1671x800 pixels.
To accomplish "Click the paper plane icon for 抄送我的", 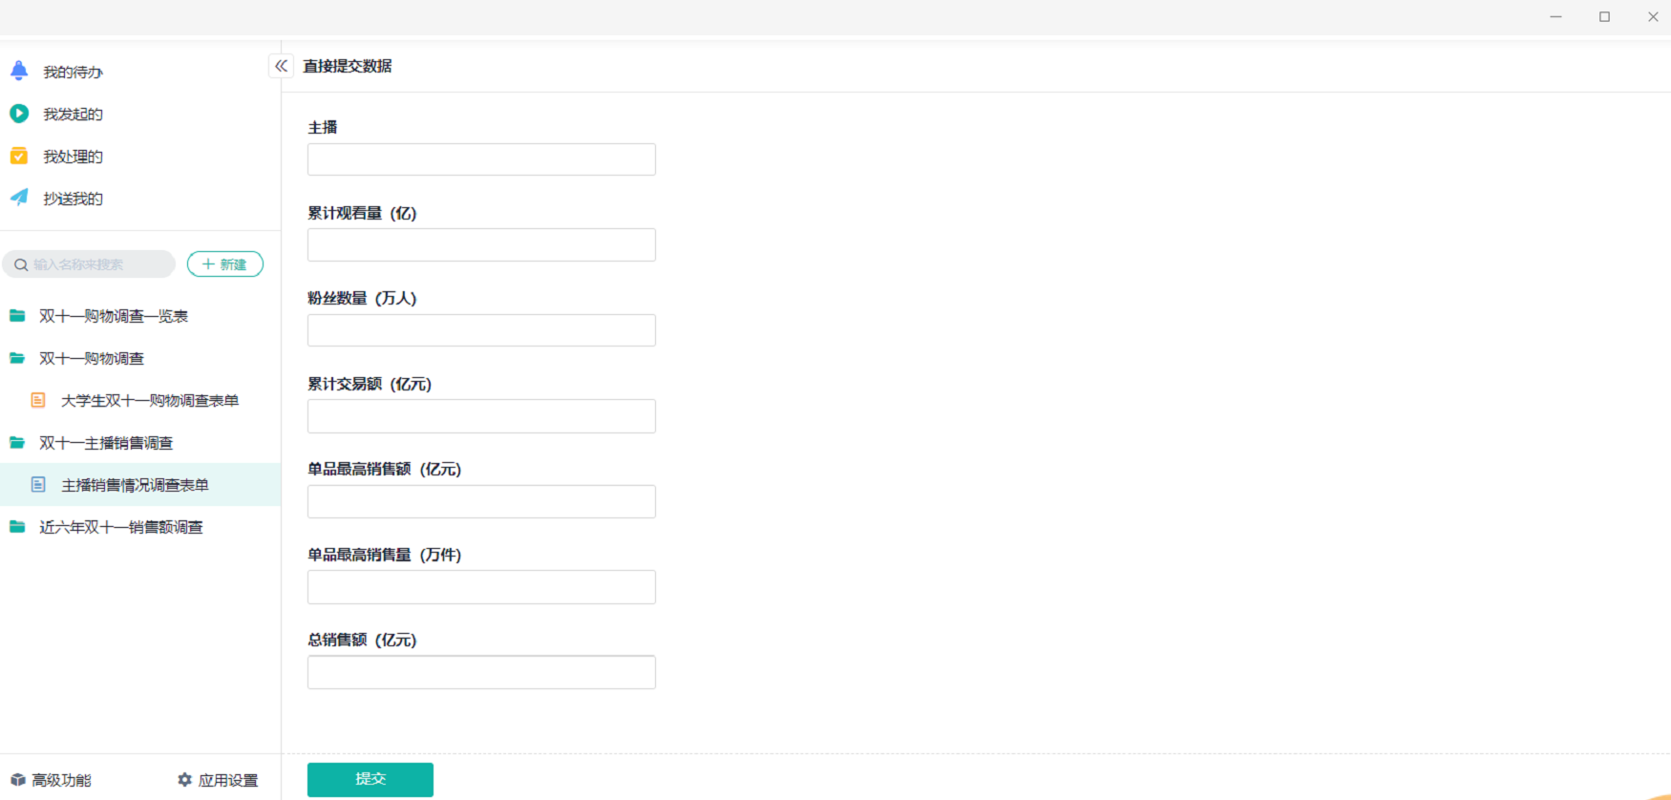I will 19,198.
